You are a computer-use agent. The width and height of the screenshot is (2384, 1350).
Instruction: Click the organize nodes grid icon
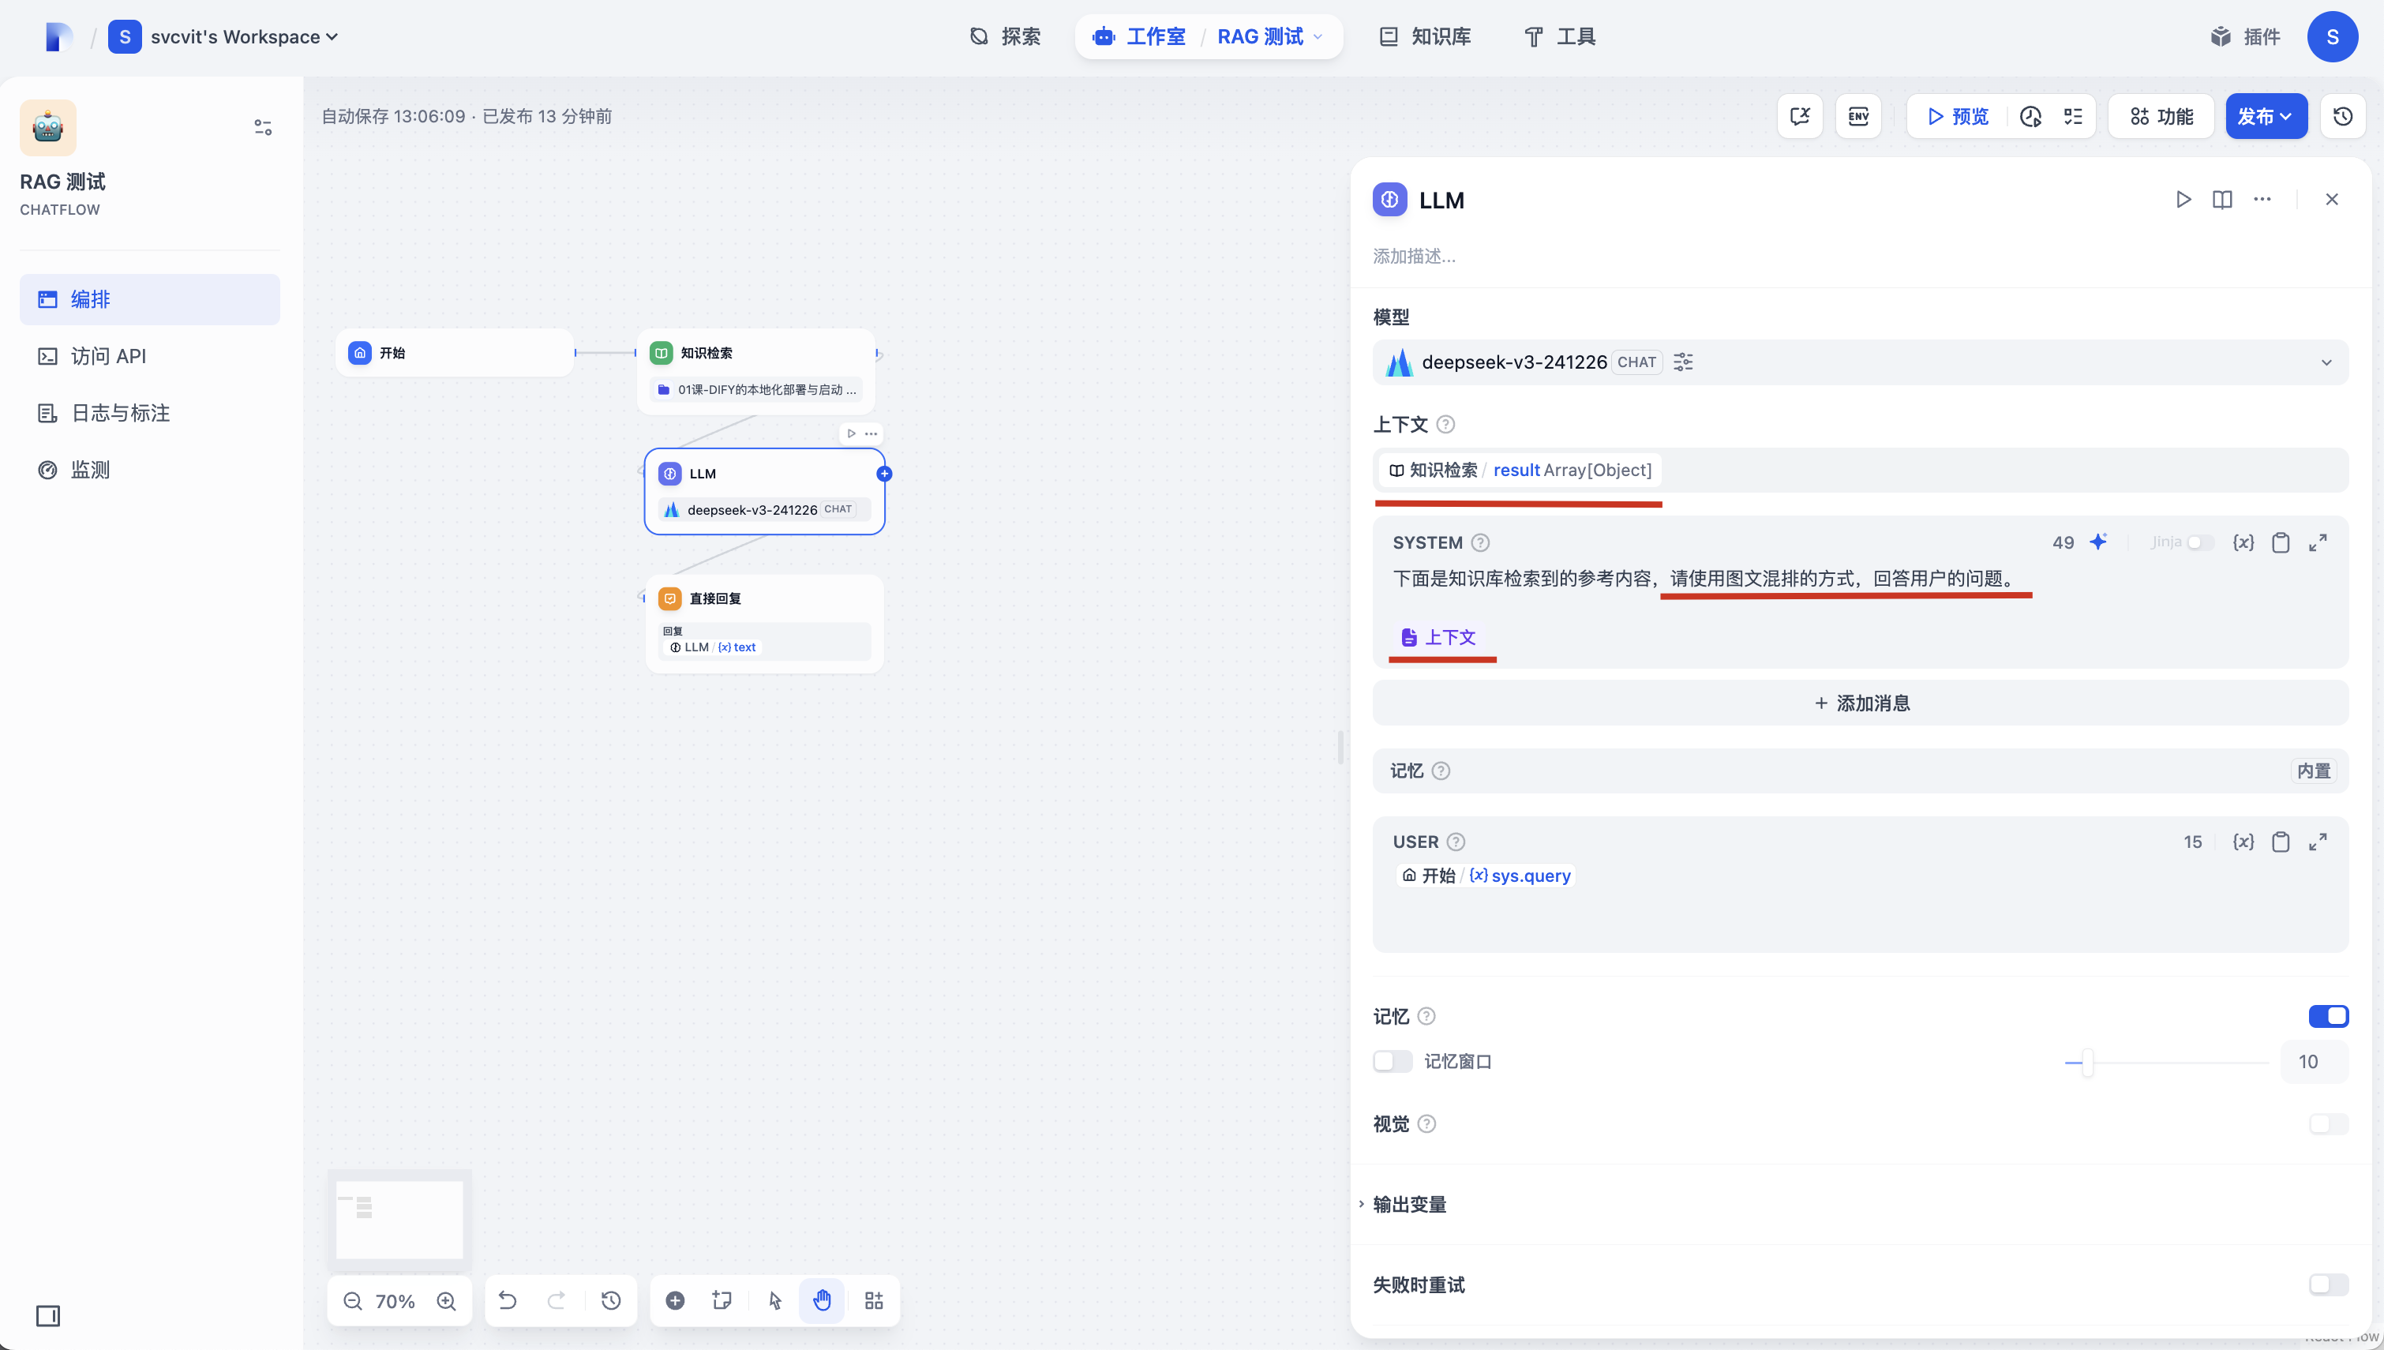tap(873, 1300)
